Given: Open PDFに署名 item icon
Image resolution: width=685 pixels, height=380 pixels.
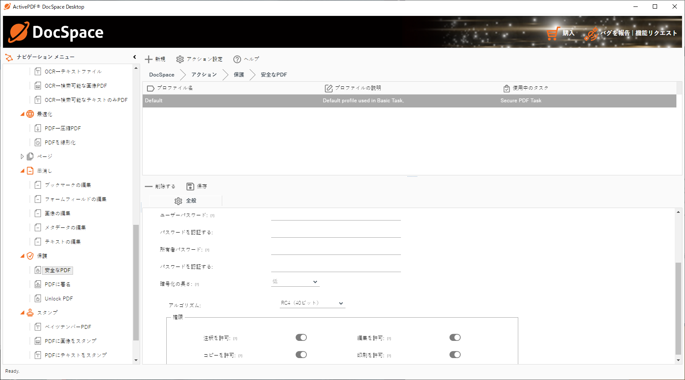Looking at the screenshot, I should 38,284.
